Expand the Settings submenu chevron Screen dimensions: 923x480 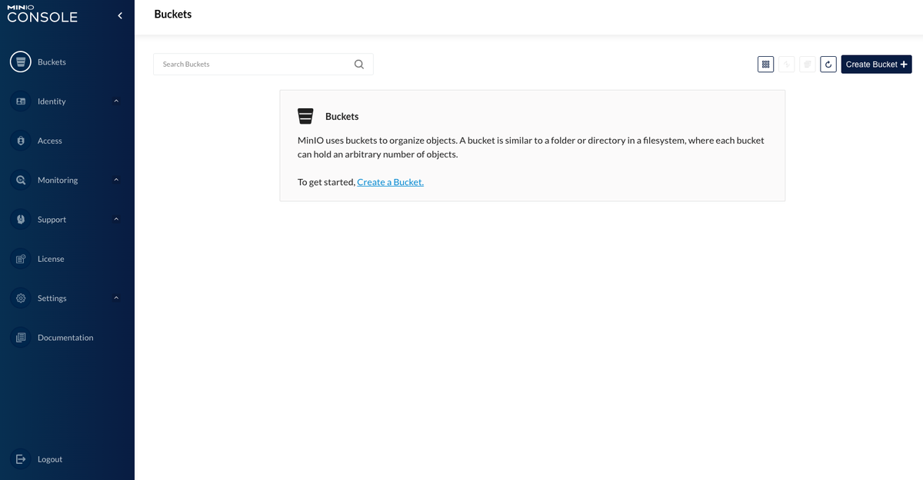(116, 298)
